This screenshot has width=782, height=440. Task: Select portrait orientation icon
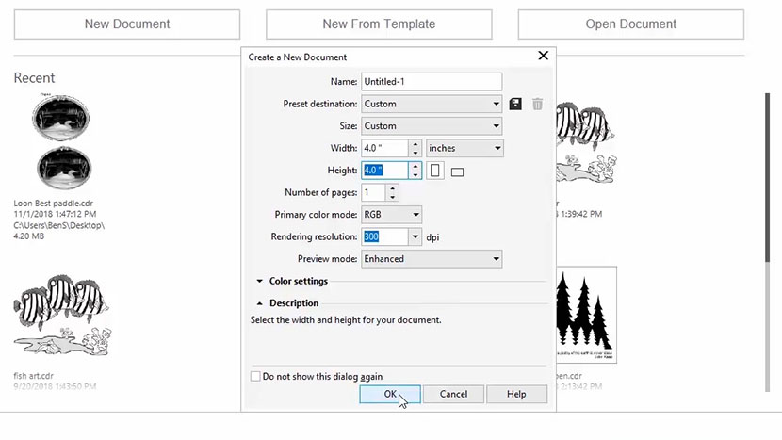pos(435,171)
